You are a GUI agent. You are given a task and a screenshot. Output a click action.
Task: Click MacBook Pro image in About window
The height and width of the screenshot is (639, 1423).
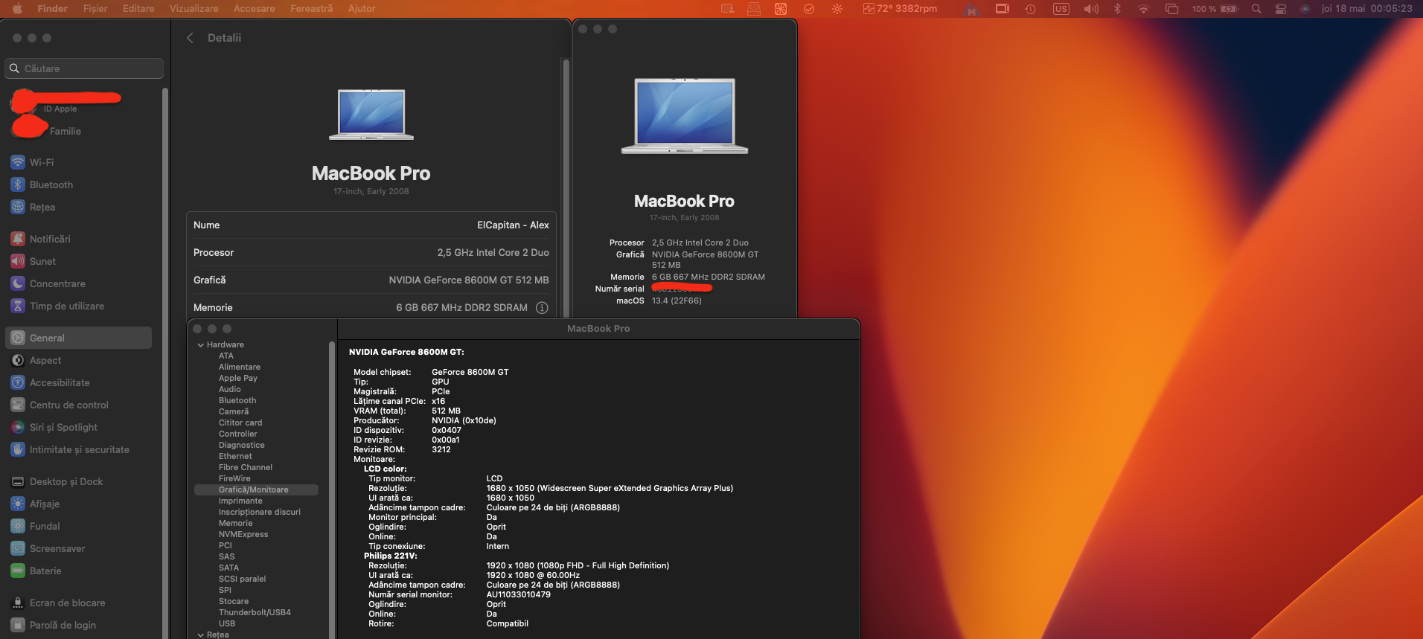pyautogui.click(x=685, y=116)
